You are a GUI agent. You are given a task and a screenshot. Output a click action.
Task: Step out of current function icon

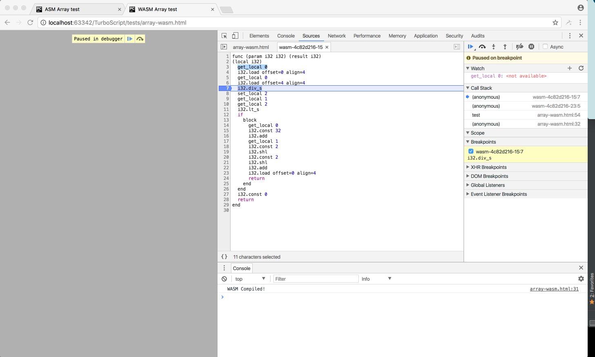(x=505, y=47)
